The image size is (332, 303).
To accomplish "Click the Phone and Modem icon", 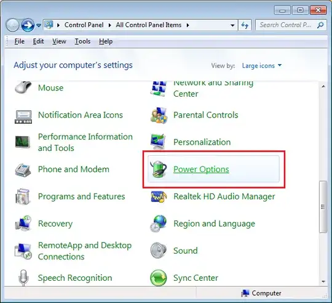I will coord(23,170).
